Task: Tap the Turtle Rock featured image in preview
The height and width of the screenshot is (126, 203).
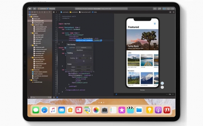Action: point(142,40)
